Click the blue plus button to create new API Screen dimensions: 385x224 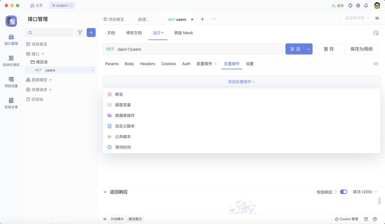point(91,33)
